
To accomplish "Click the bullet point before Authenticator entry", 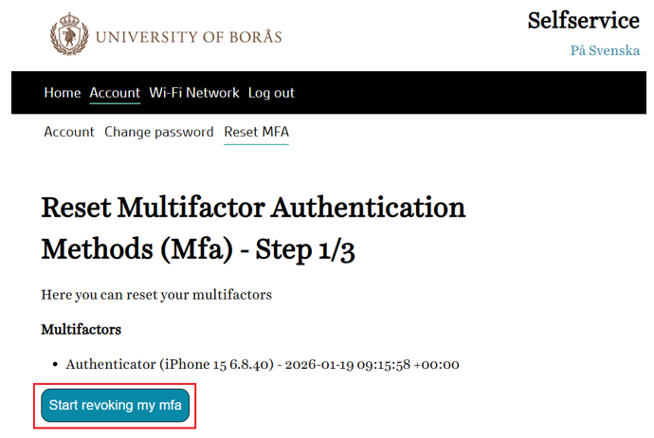I will point(54,365).
